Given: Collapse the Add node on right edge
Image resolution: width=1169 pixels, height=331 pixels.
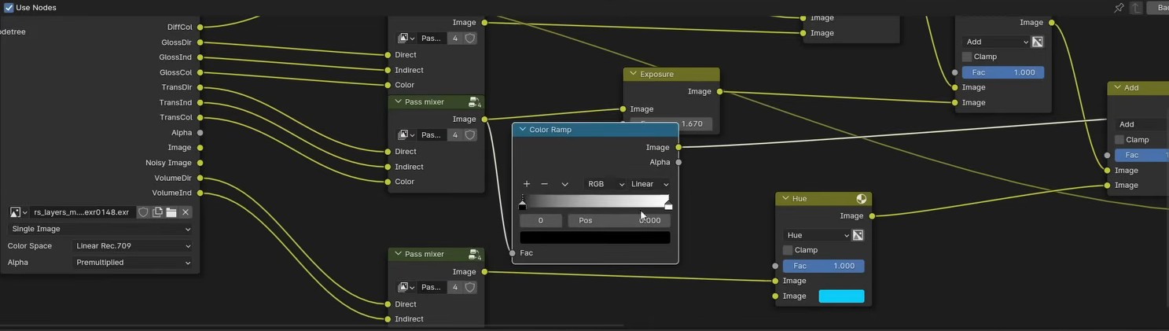Looking at the screenshot, I should [1117, 88].
